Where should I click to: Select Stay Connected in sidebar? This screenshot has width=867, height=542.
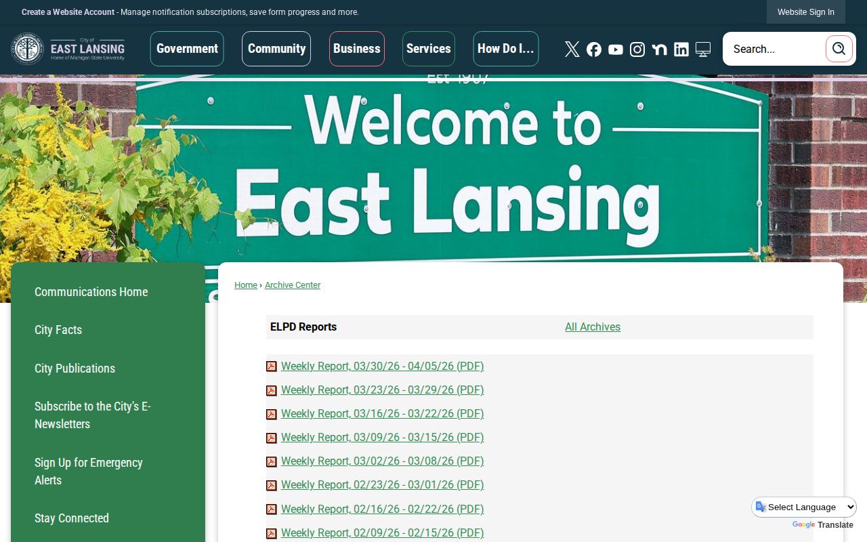pyautogui.click(x=72, y=518)
